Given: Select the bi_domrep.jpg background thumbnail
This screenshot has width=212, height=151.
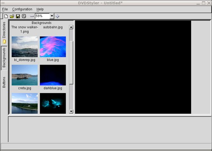Looking at the screenshot, I should (x=25, y=47).
